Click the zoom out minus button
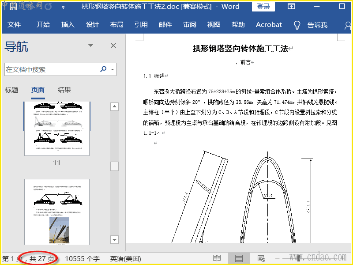 click(x=278, y=258)
